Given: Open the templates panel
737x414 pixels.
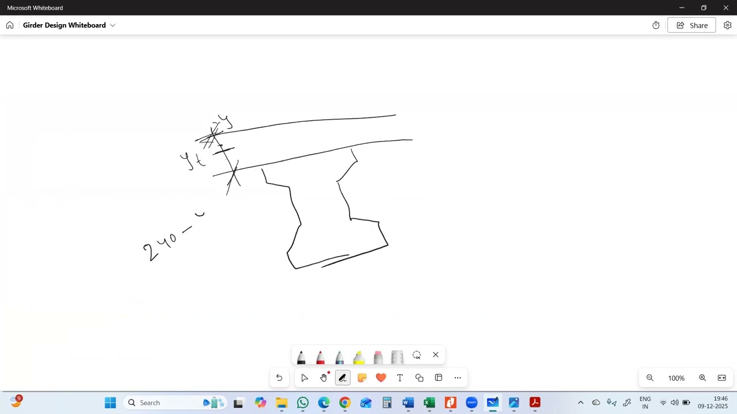Looking at the screenshot, I should coord(438,378).
